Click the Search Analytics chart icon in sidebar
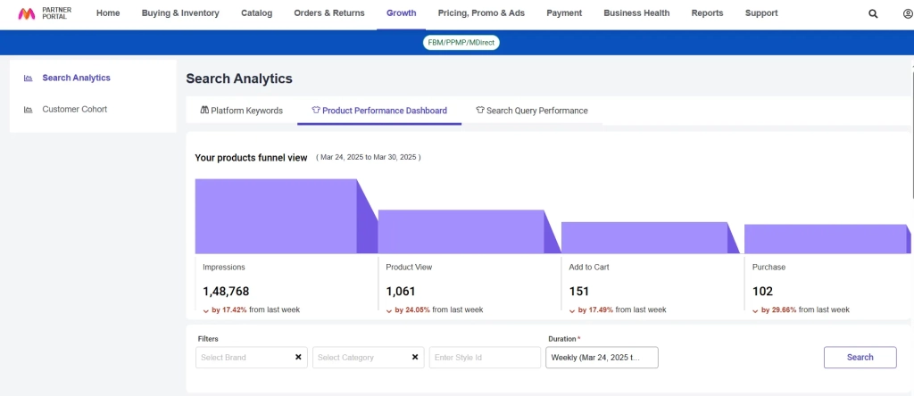The height and width of the screenshot is (396, 914). coord(29,78)
